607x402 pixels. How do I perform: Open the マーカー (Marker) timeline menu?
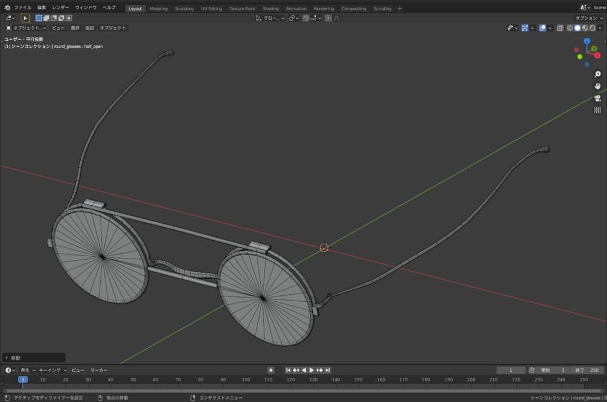click(x=99, y=370)
